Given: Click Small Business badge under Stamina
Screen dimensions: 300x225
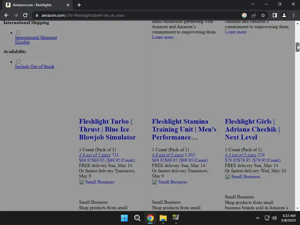Looking at the screenshot, I should click(x=173, y=182).
